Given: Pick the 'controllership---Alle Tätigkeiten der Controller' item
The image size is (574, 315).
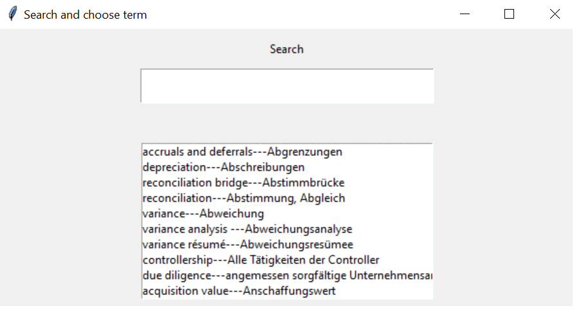Looking at the screenshot, I should [261, 260].
